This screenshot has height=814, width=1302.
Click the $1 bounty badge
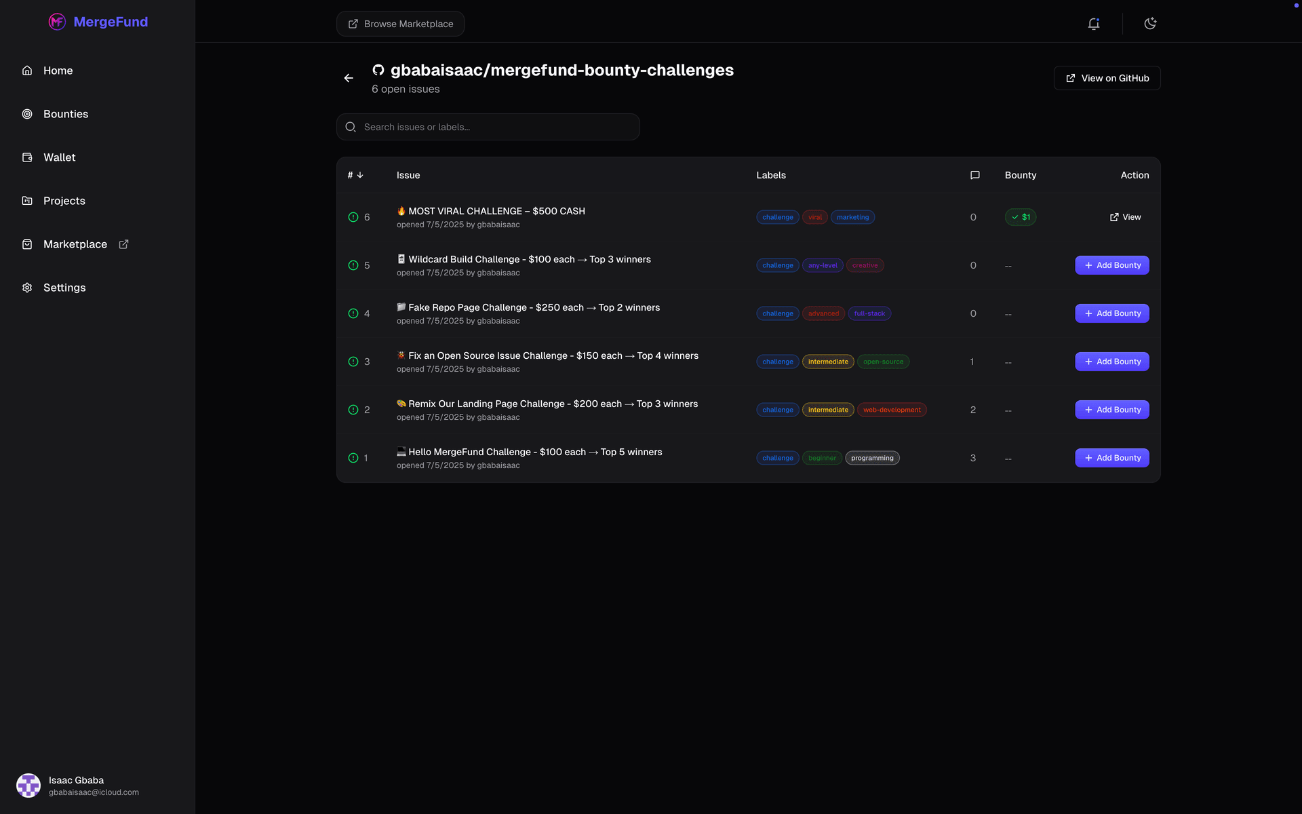tap(1020, 217)
